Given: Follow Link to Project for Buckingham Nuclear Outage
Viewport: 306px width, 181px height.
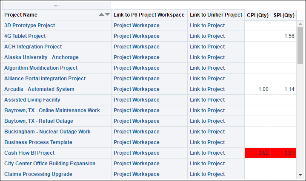Looking at the screenshot, I should point(207,132).
